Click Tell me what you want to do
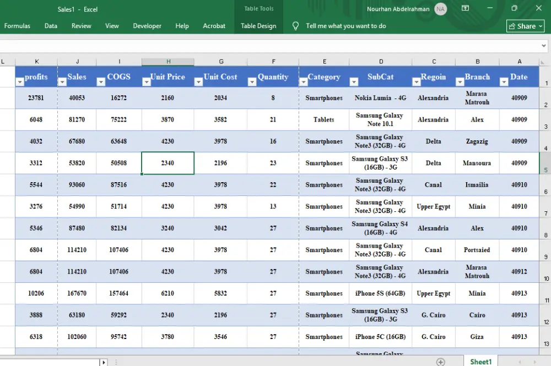This screenshot has height=366, width=551. (x=346, y=26)
